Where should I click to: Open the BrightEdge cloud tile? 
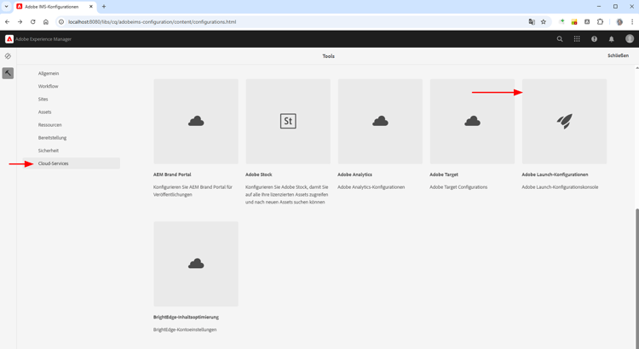click(x=196, y=264)
